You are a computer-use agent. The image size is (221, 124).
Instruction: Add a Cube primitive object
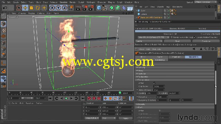tap(99, 8)
